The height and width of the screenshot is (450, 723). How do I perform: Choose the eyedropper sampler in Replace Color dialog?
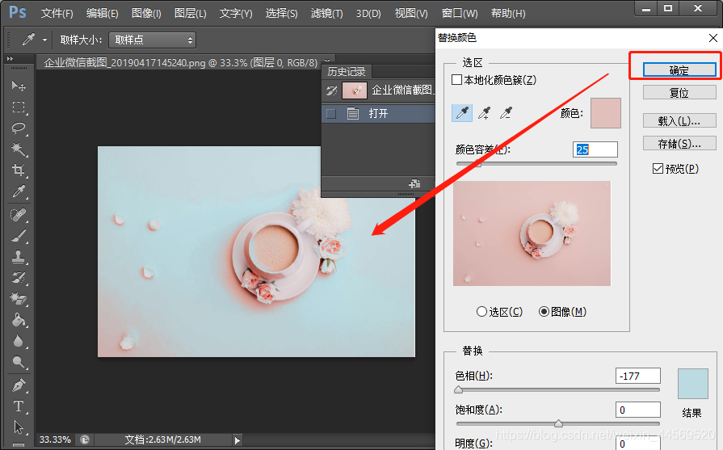[462, 113]
